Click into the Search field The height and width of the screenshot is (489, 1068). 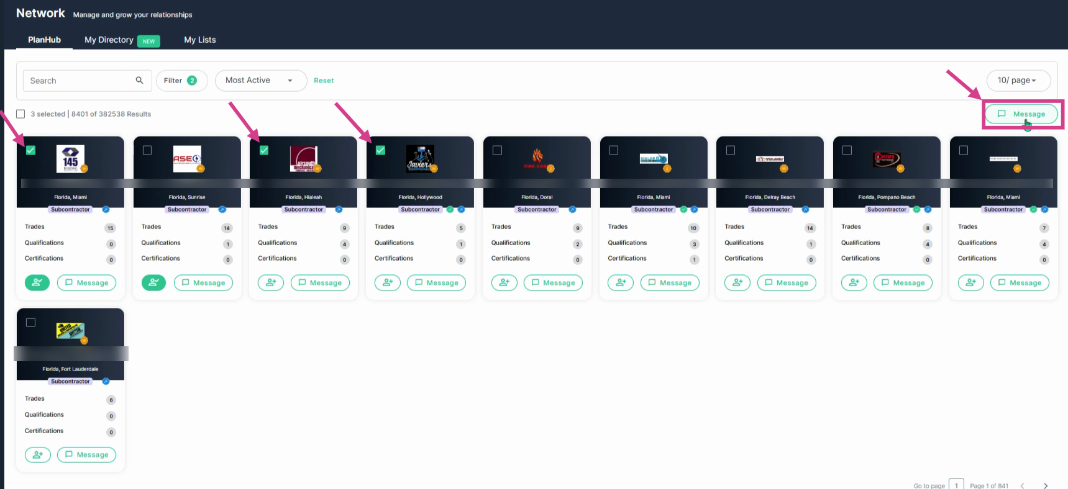[x=88, y=81]
